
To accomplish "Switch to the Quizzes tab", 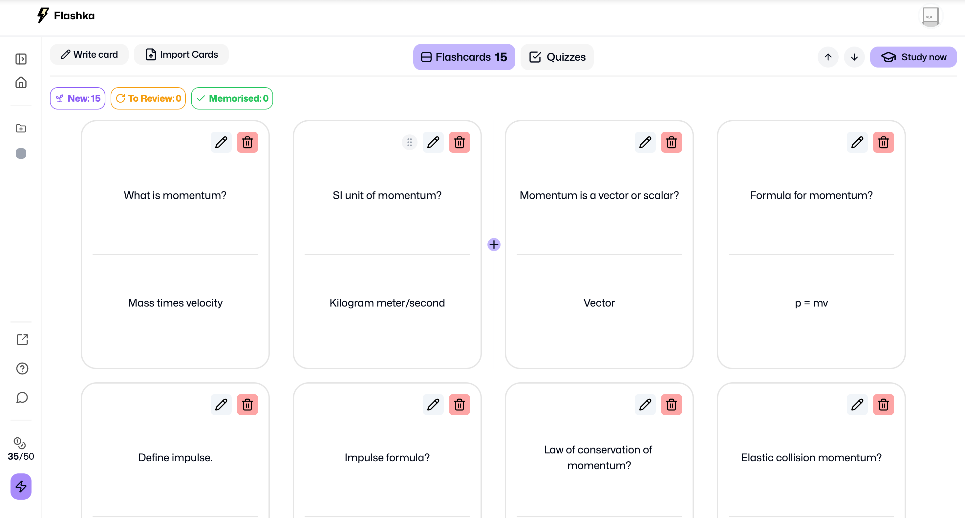I will point(557,57).
